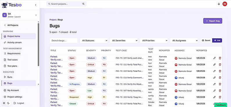This screenshot has width=231, height=107.
Task: Delete the bug for PRO-TC-111
Action: [220, 65]
